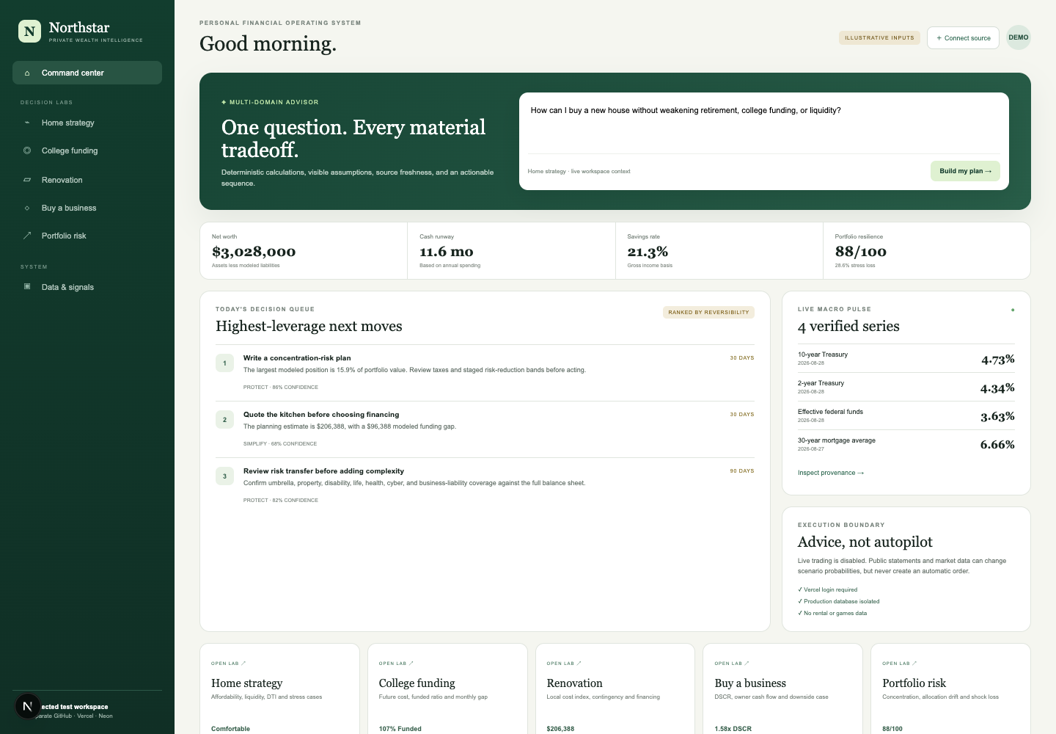Click 'Production database isolated' checklist line

tap(838, 601)
